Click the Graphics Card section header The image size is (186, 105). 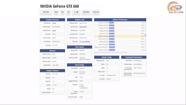(79, 20)
